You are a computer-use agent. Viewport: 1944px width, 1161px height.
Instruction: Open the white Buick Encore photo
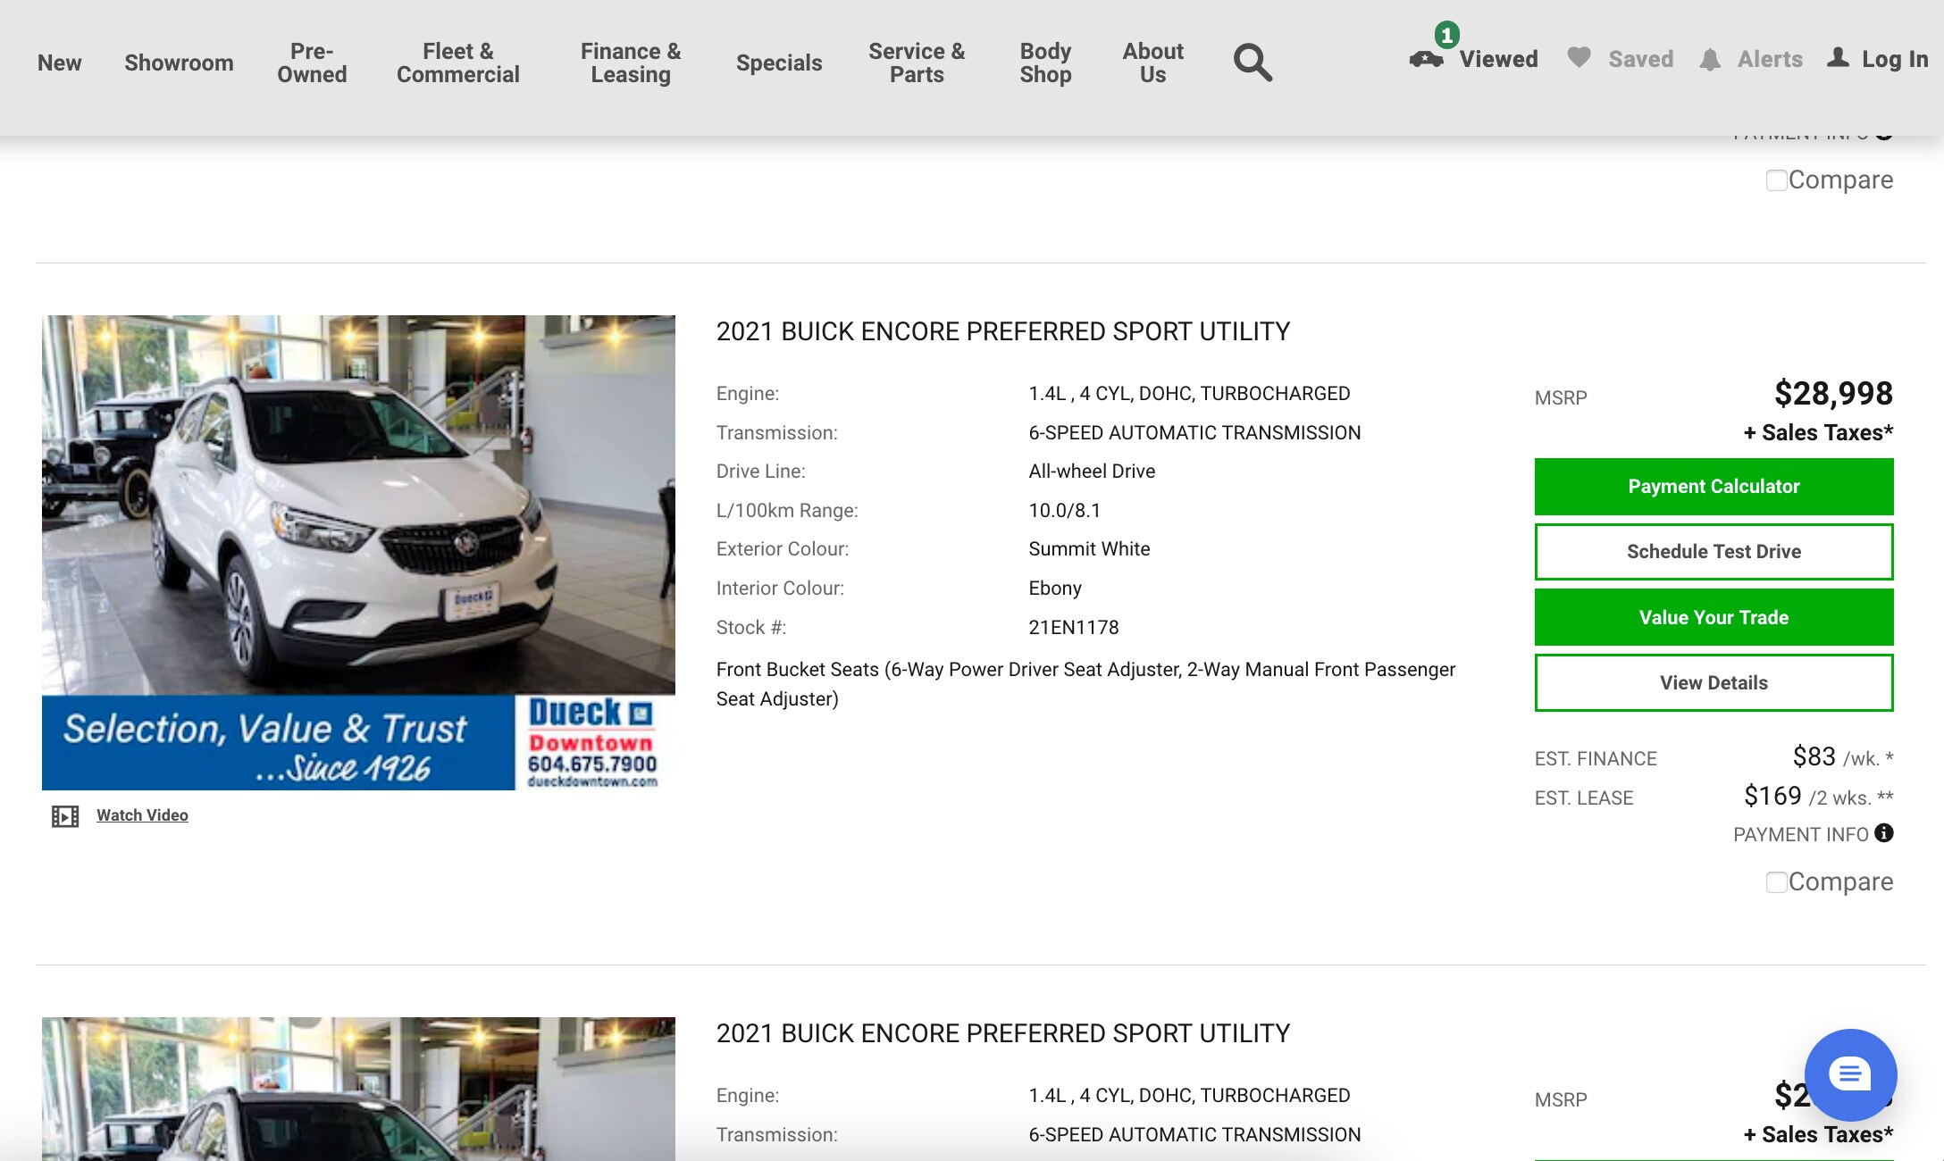pyautogui.click(x=358, y=552)
